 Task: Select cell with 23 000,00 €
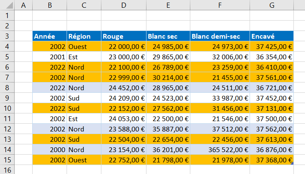pos(124,57)
